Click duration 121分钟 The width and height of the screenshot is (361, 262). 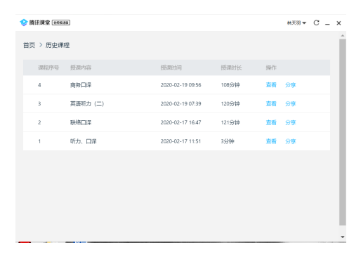(230, 122)
